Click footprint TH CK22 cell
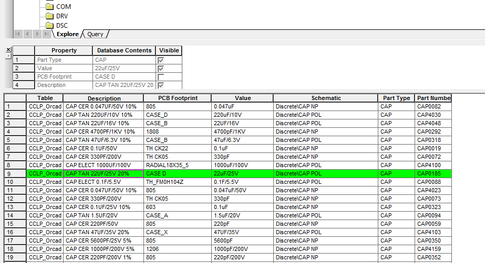This screenshot has height=263, width=485. pyautogui.click(x=177, y=148)
